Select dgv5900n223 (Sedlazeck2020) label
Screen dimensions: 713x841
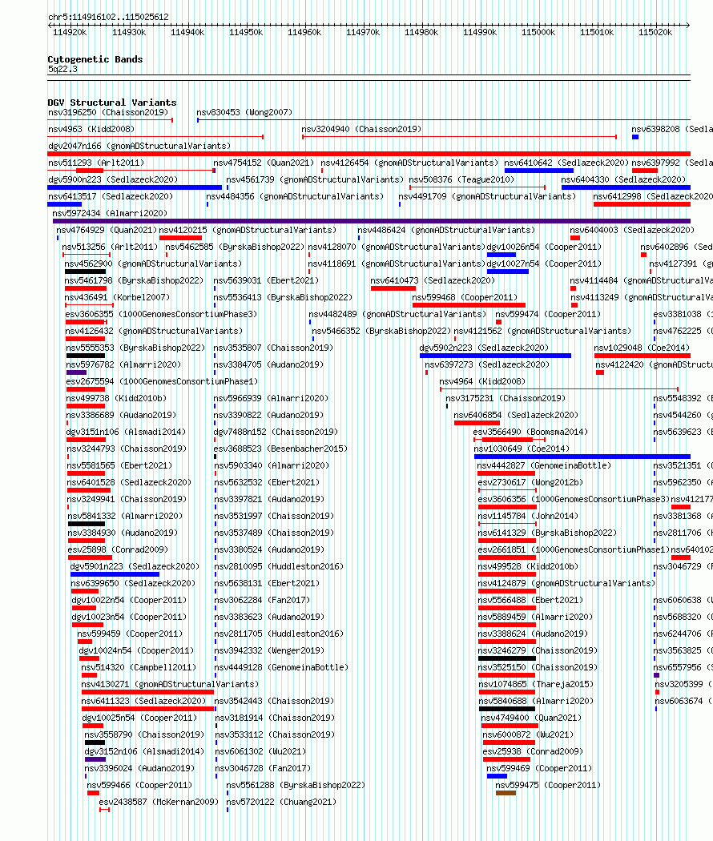pos(113,179)
